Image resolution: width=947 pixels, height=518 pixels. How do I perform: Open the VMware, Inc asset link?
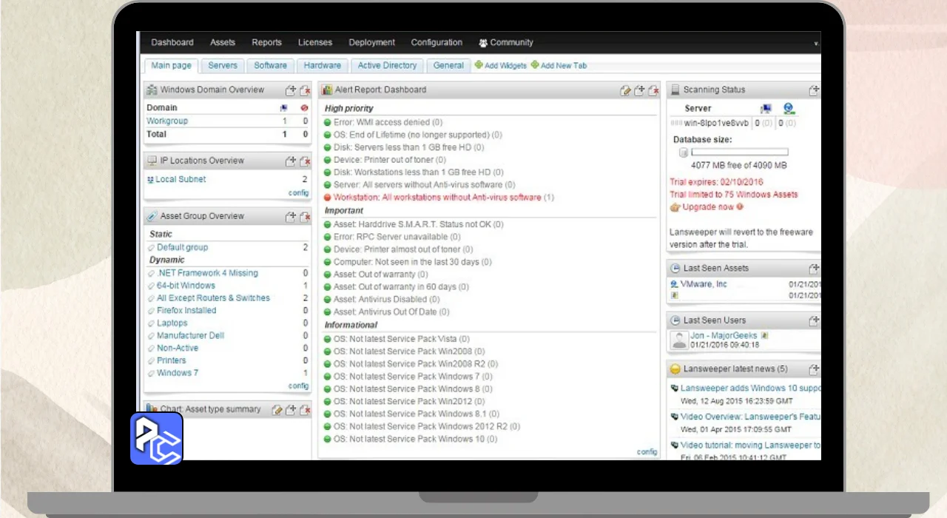click(x=704, y=284)
